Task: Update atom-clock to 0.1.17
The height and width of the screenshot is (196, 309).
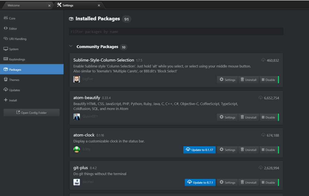Action: pos(199,150)
